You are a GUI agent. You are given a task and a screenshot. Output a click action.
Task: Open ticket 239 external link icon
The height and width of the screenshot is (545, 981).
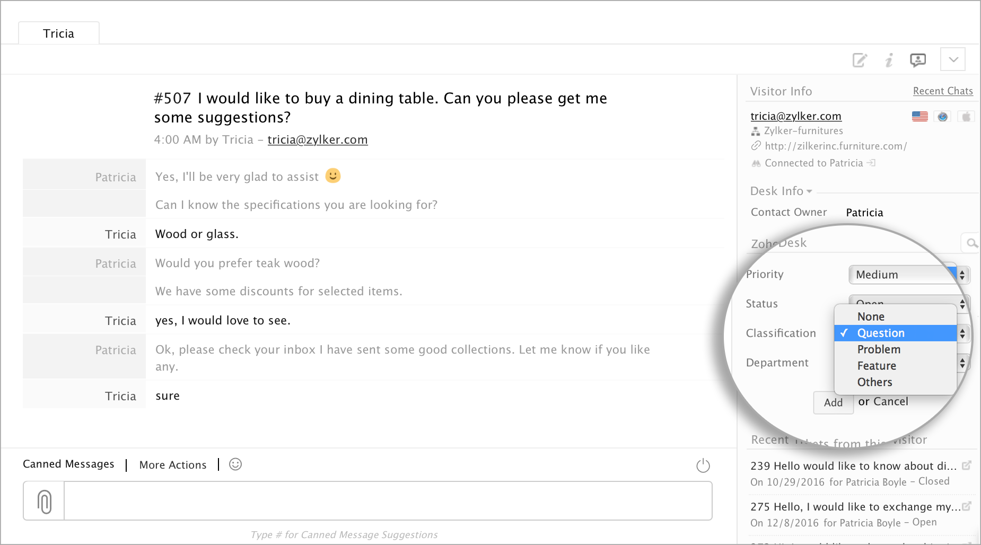click(x=966, y=465)
